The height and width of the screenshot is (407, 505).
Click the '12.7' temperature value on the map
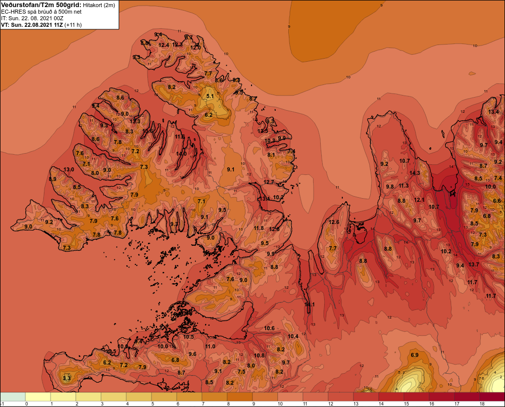point(269,182)
